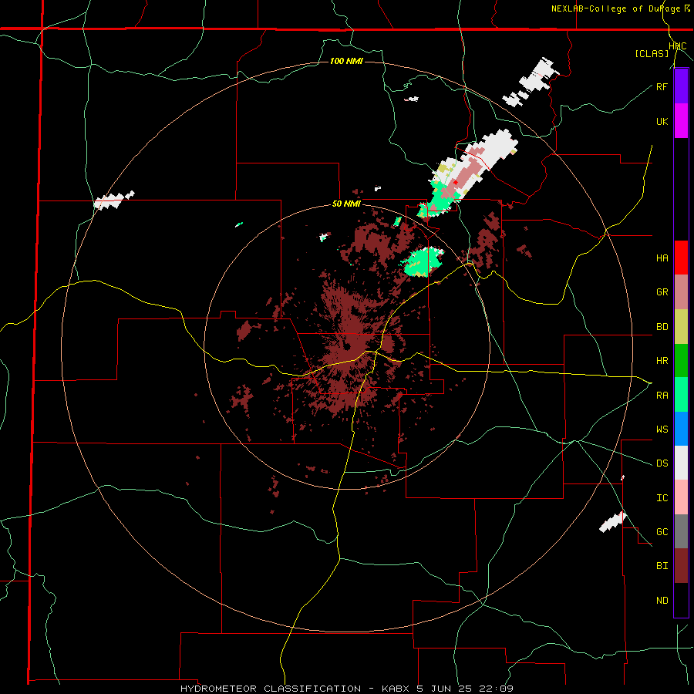Click the UK legend label
This screenshot has height=694, width=694.
(662, 122)
